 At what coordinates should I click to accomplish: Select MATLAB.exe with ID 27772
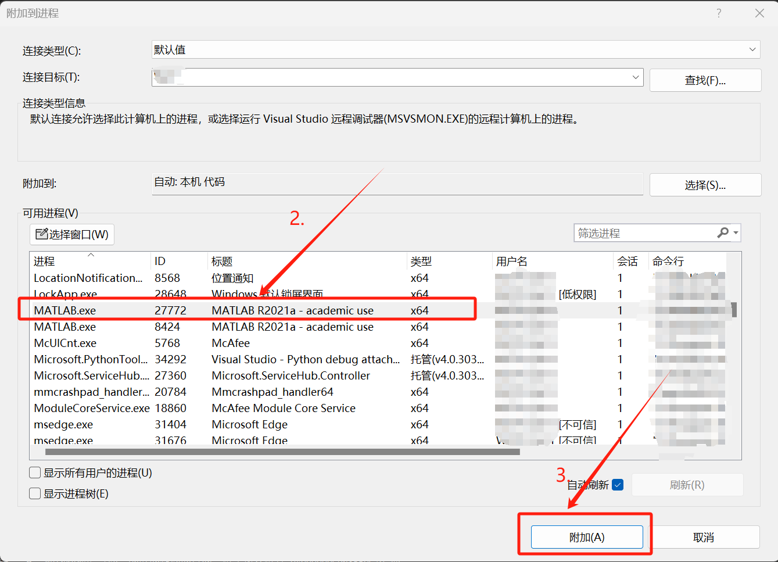pos(378,310)
